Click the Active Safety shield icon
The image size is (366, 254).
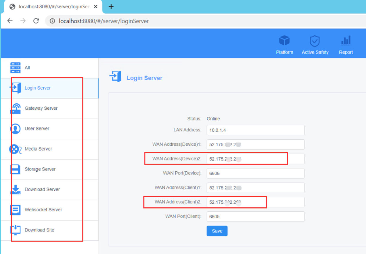315,41
